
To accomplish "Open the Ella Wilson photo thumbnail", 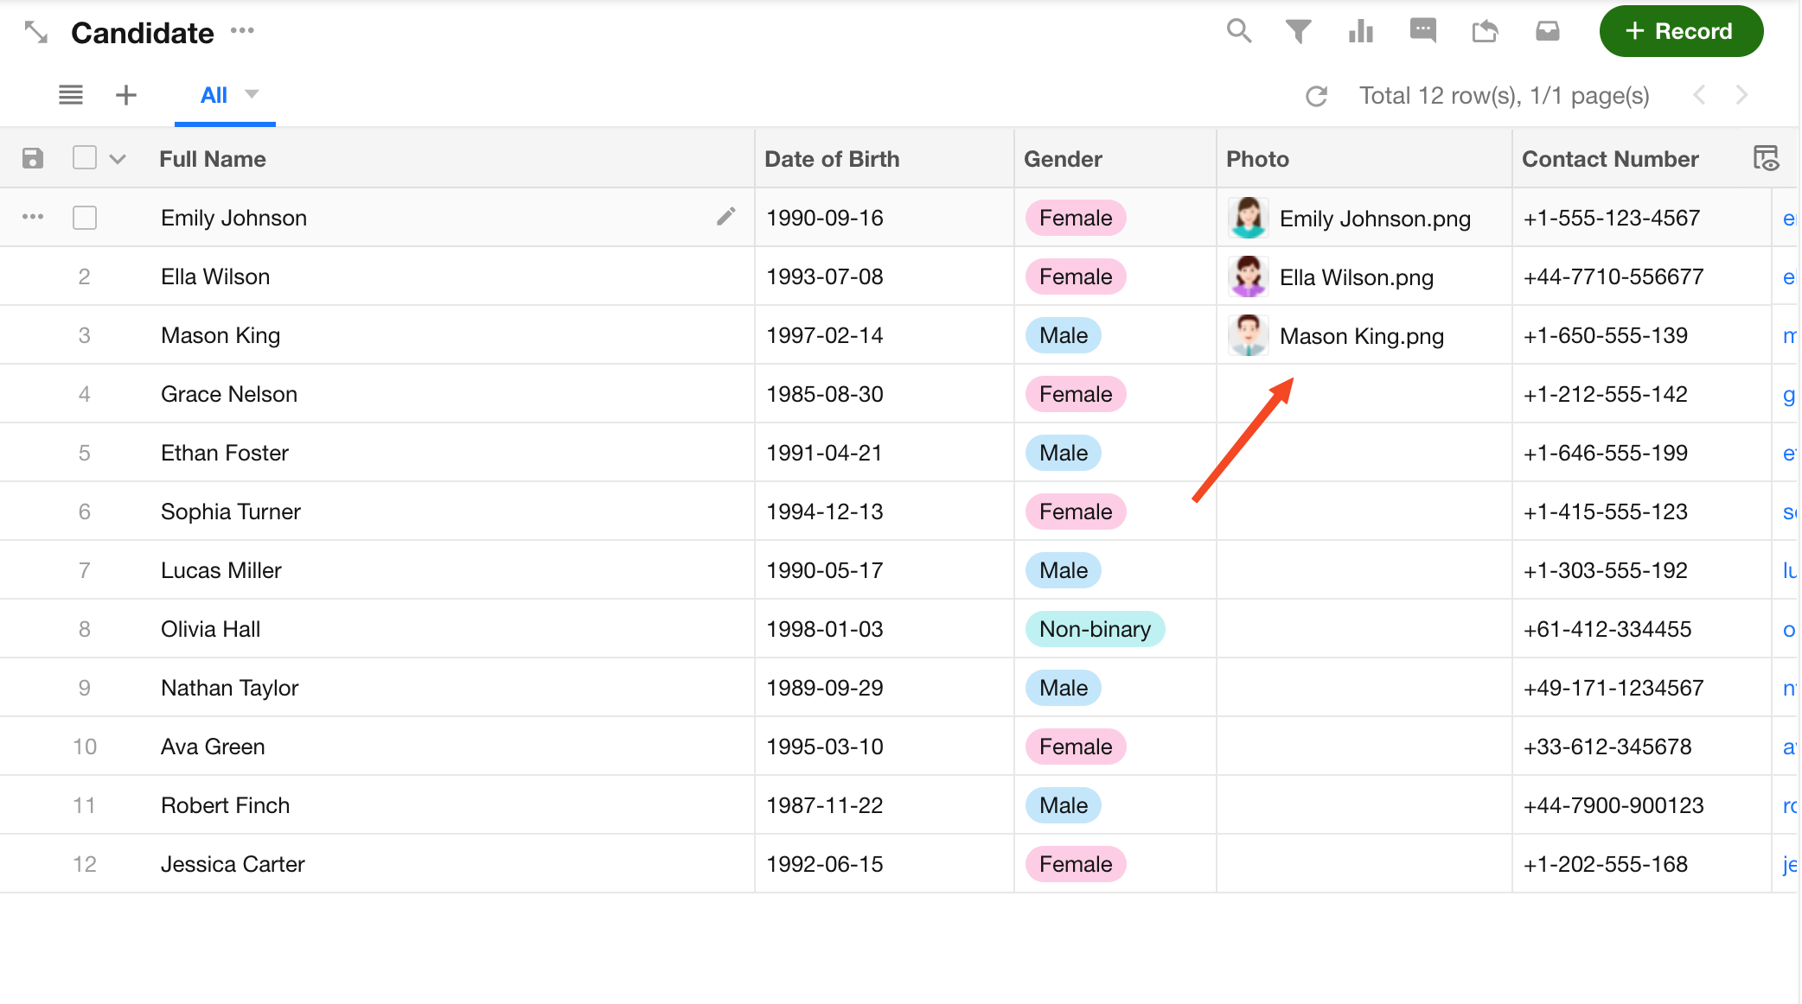I will (1248, 276).
